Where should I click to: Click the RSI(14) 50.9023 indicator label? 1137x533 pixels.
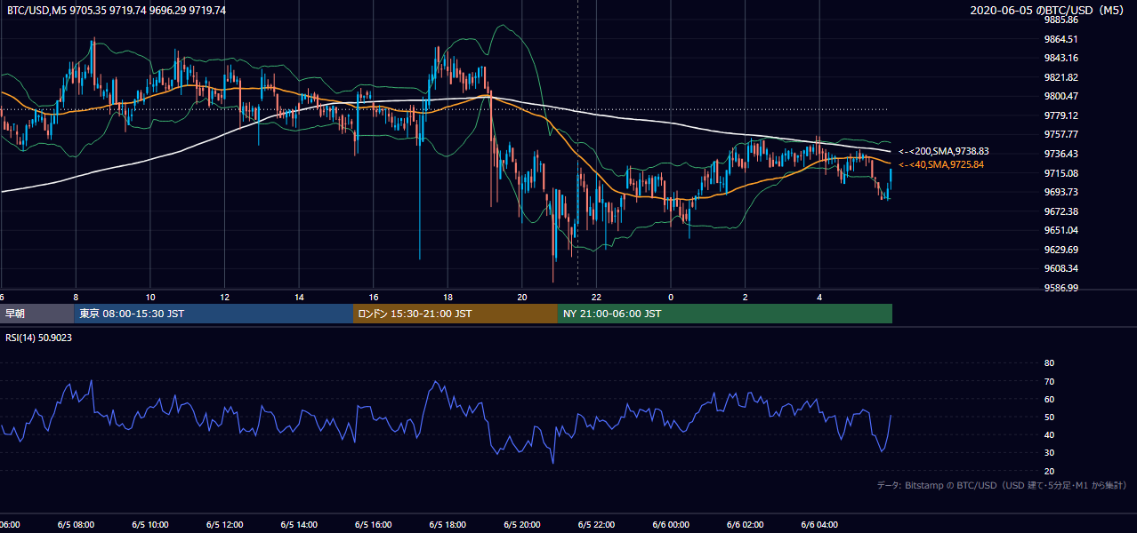38,338
